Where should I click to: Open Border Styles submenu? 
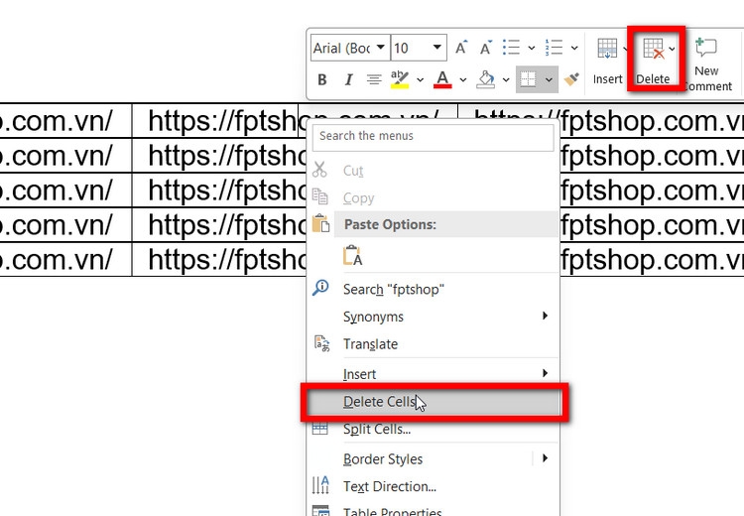point(433,459)
